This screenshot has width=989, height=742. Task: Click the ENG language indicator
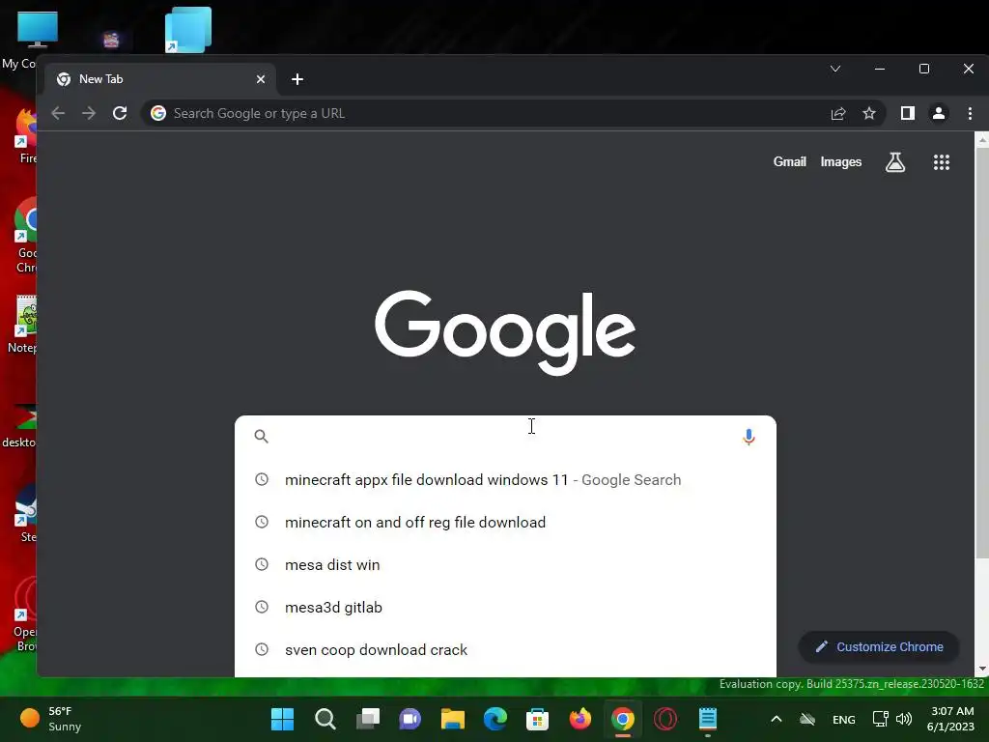[844, 720]
